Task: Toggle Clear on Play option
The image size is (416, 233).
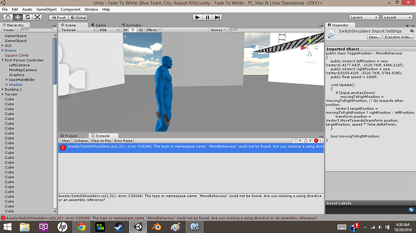Action: point(101,141)
